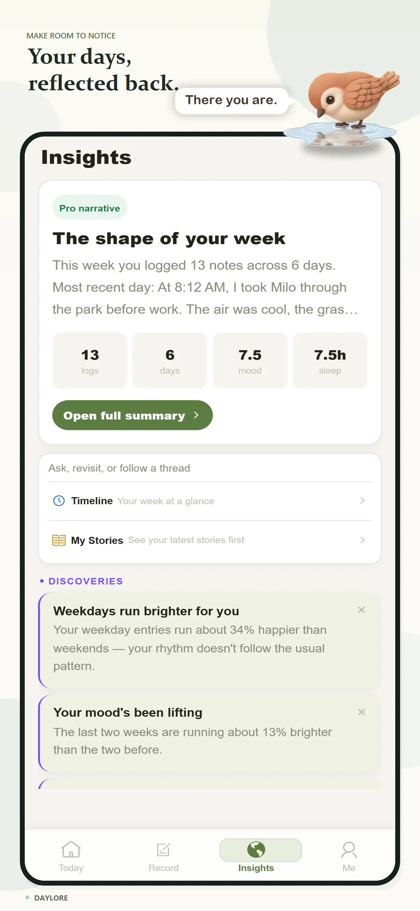Select the Insights globe icon

256,849
